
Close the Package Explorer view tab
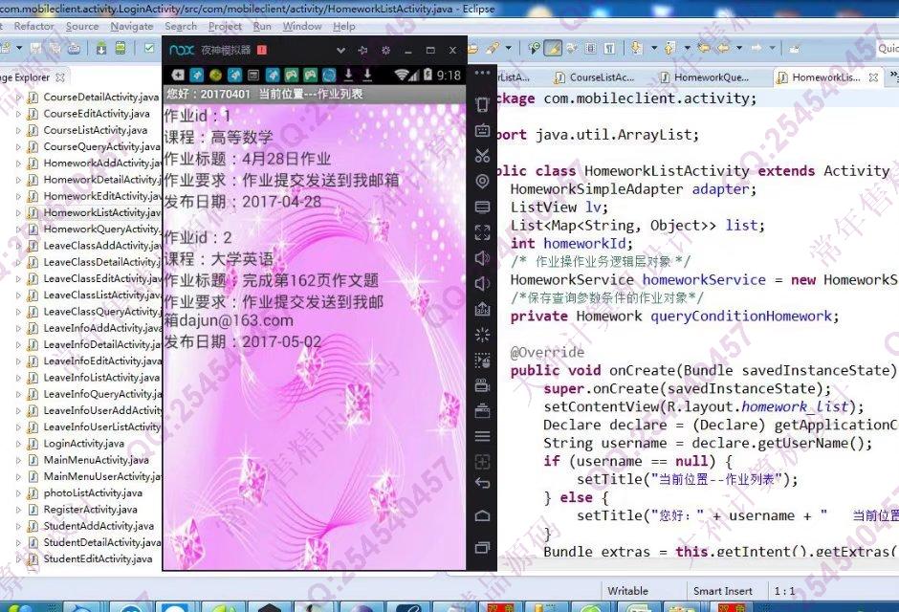tap(60, 76)
